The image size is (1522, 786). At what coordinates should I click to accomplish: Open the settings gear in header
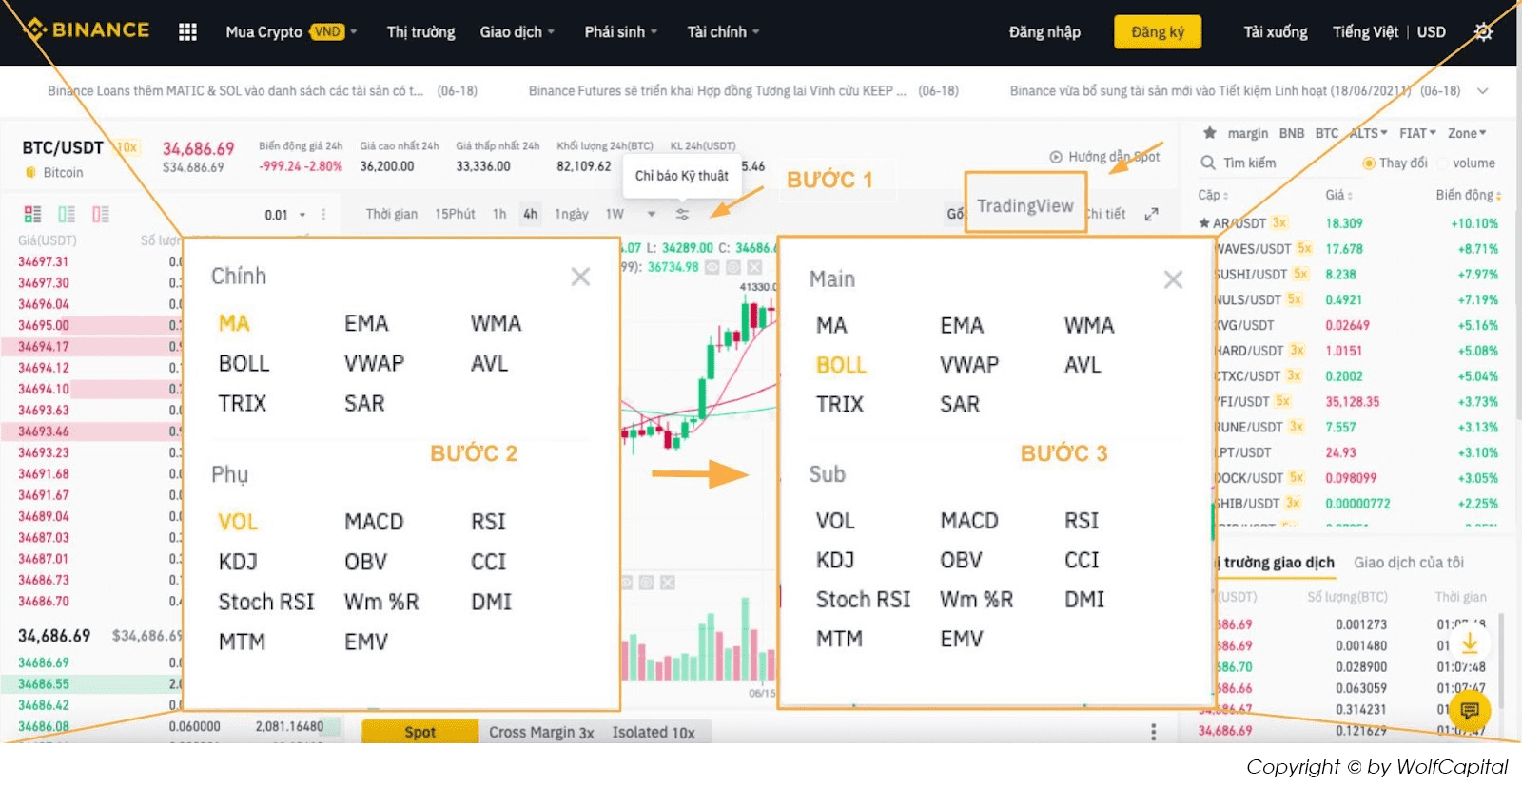coord(1483,32)
